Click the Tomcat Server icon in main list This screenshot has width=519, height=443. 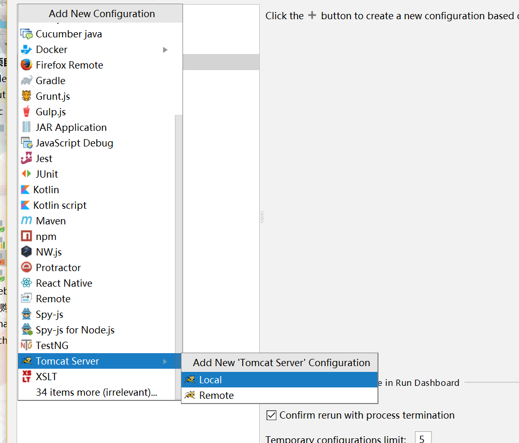tap(26, 361)
